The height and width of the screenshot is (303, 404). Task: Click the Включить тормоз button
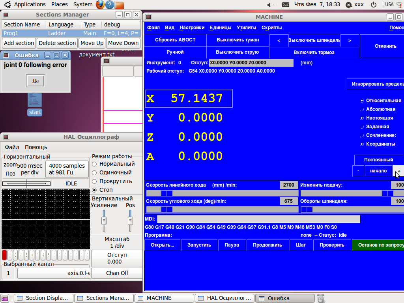click(x=314, y=52)
